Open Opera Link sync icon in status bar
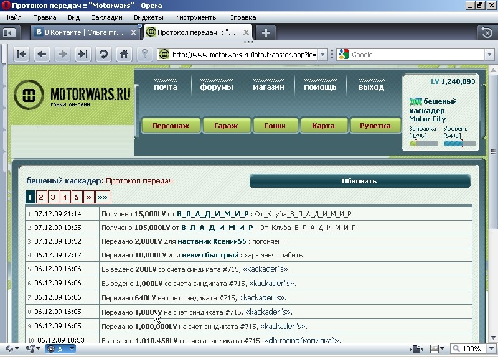This screenshot has width=498, height=357. point(9,349)
